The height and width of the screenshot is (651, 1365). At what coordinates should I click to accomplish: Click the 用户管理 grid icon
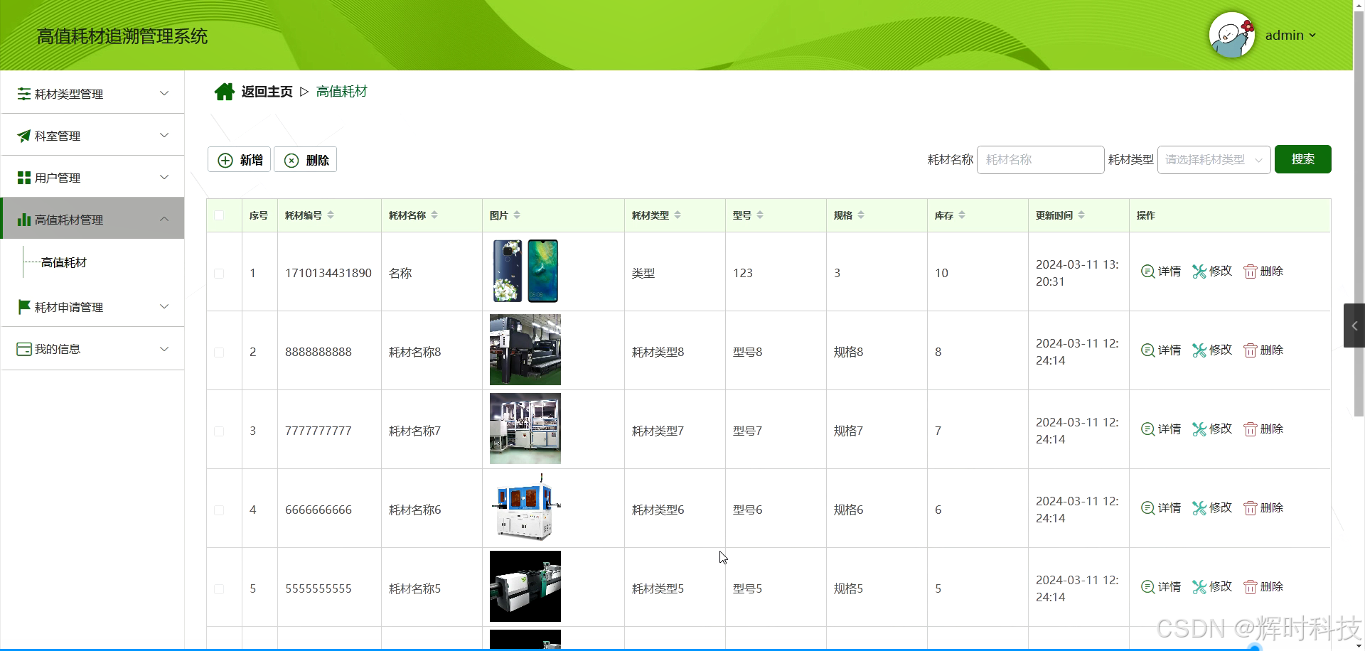(24, 178)
